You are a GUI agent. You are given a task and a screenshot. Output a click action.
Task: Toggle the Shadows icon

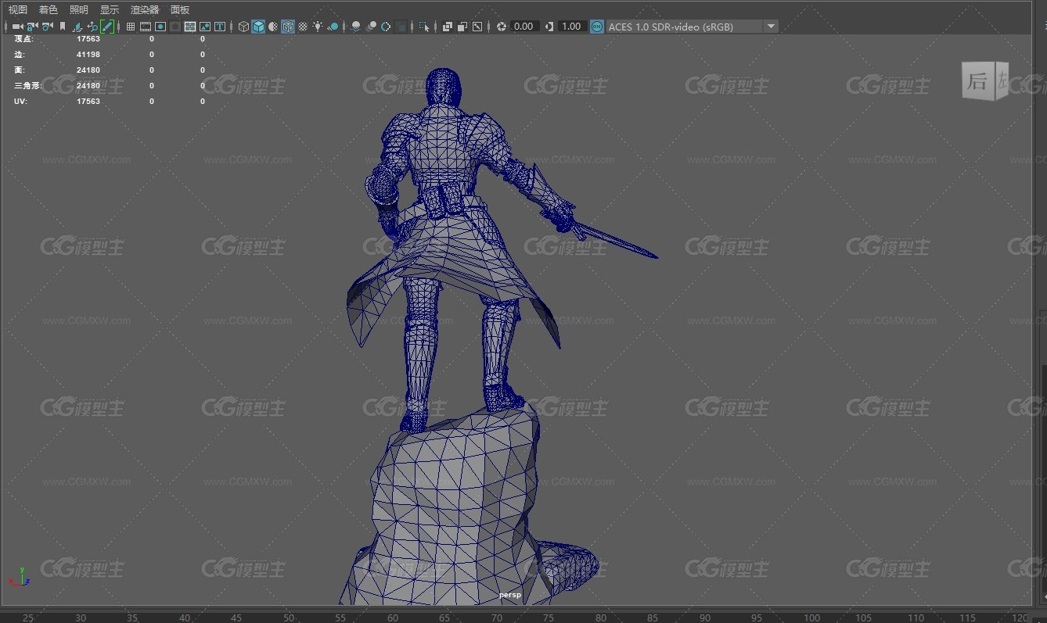click(x=333, y=27)
